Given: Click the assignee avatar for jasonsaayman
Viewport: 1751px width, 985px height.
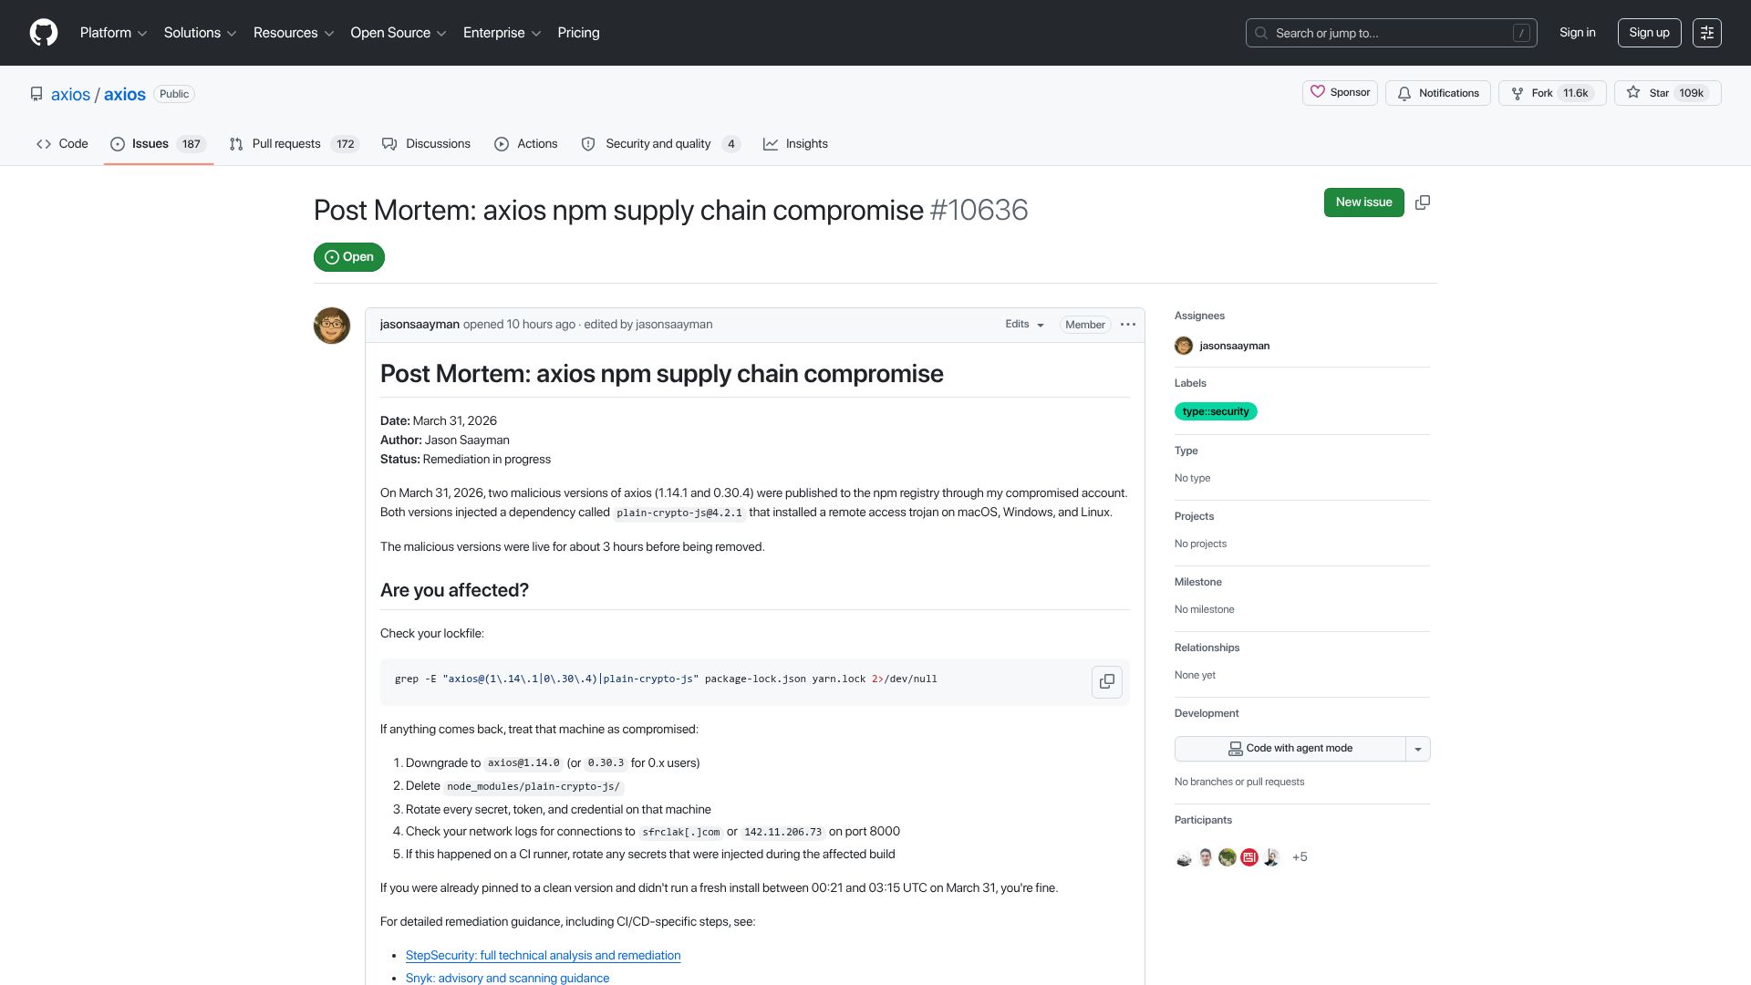Looking at the screenshot, I should tap(1184, 346).
